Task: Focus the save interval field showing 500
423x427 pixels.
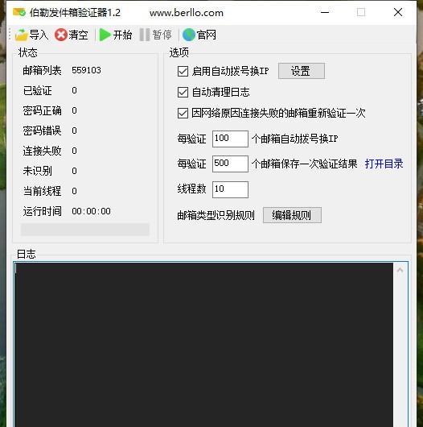Action: click(230, 164)
